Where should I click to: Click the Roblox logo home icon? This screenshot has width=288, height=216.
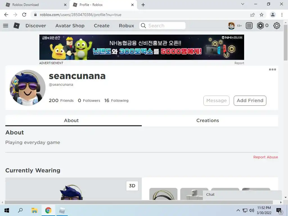[x=17, y=26]
